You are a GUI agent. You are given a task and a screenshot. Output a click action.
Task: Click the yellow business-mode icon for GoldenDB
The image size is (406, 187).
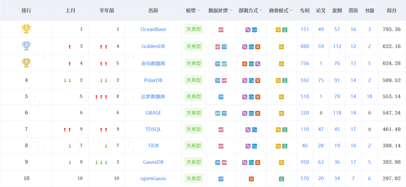click(282, 47)
